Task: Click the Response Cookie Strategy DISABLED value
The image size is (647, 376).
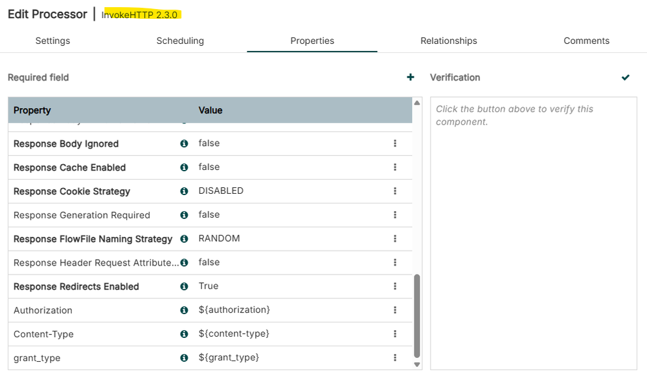Action: click(221, 191)
